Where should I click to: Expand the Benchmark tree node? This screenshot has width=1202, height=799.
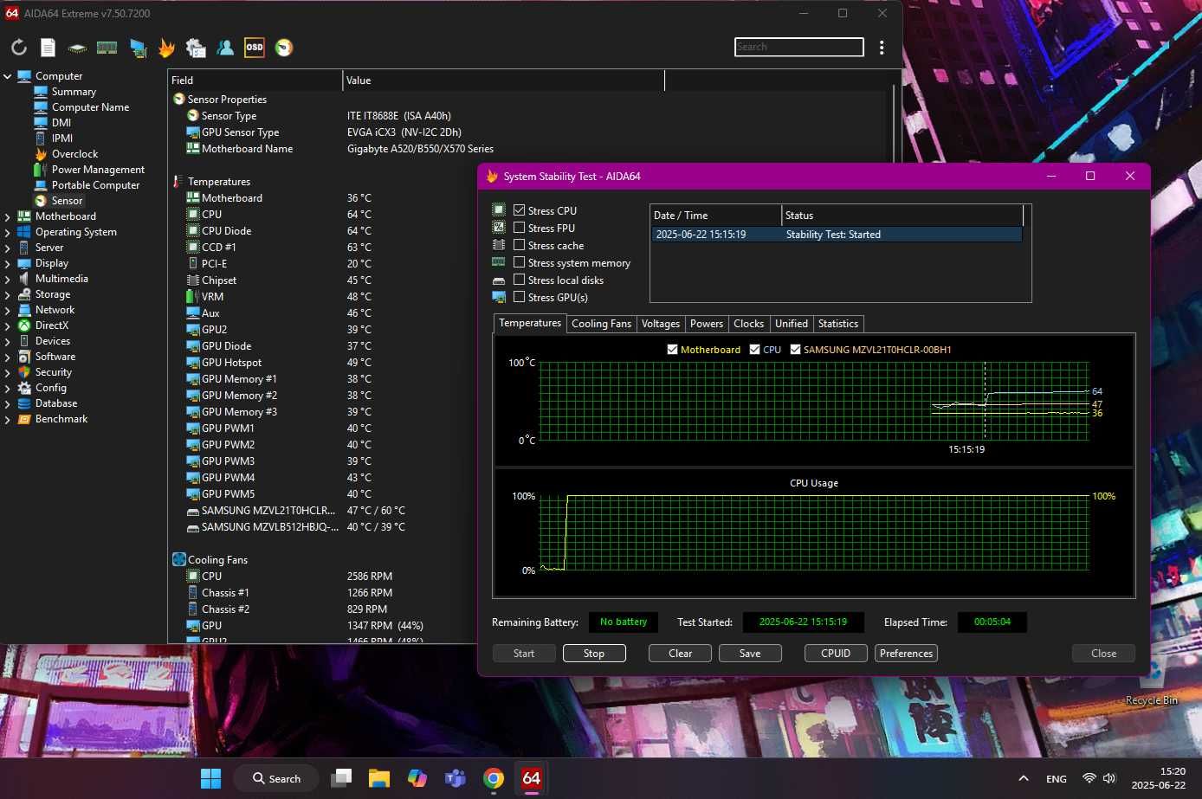tap(8, 419)
